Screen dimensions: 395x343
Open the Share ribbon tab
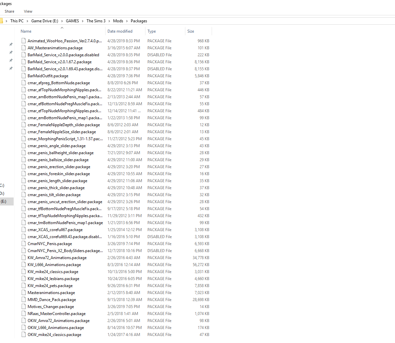point(9,11)
